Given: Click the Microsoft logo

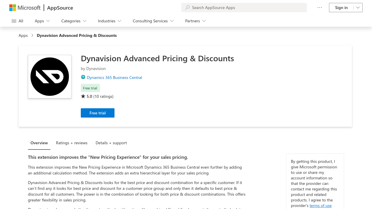Looking at the screenshot, I should click(25, 8).
